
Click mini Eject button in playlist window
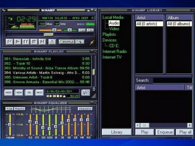[64, 96]
